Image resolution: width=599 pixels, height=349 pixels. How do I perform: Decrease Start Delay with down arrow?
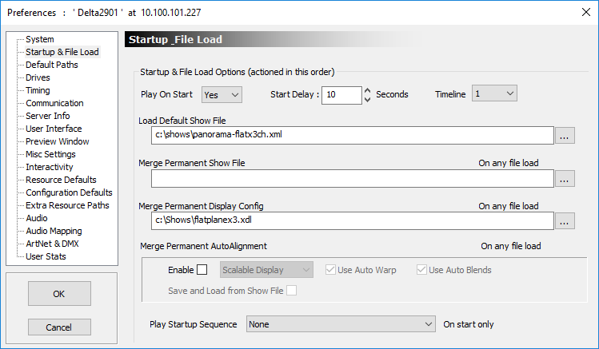[x=368, y=100]
